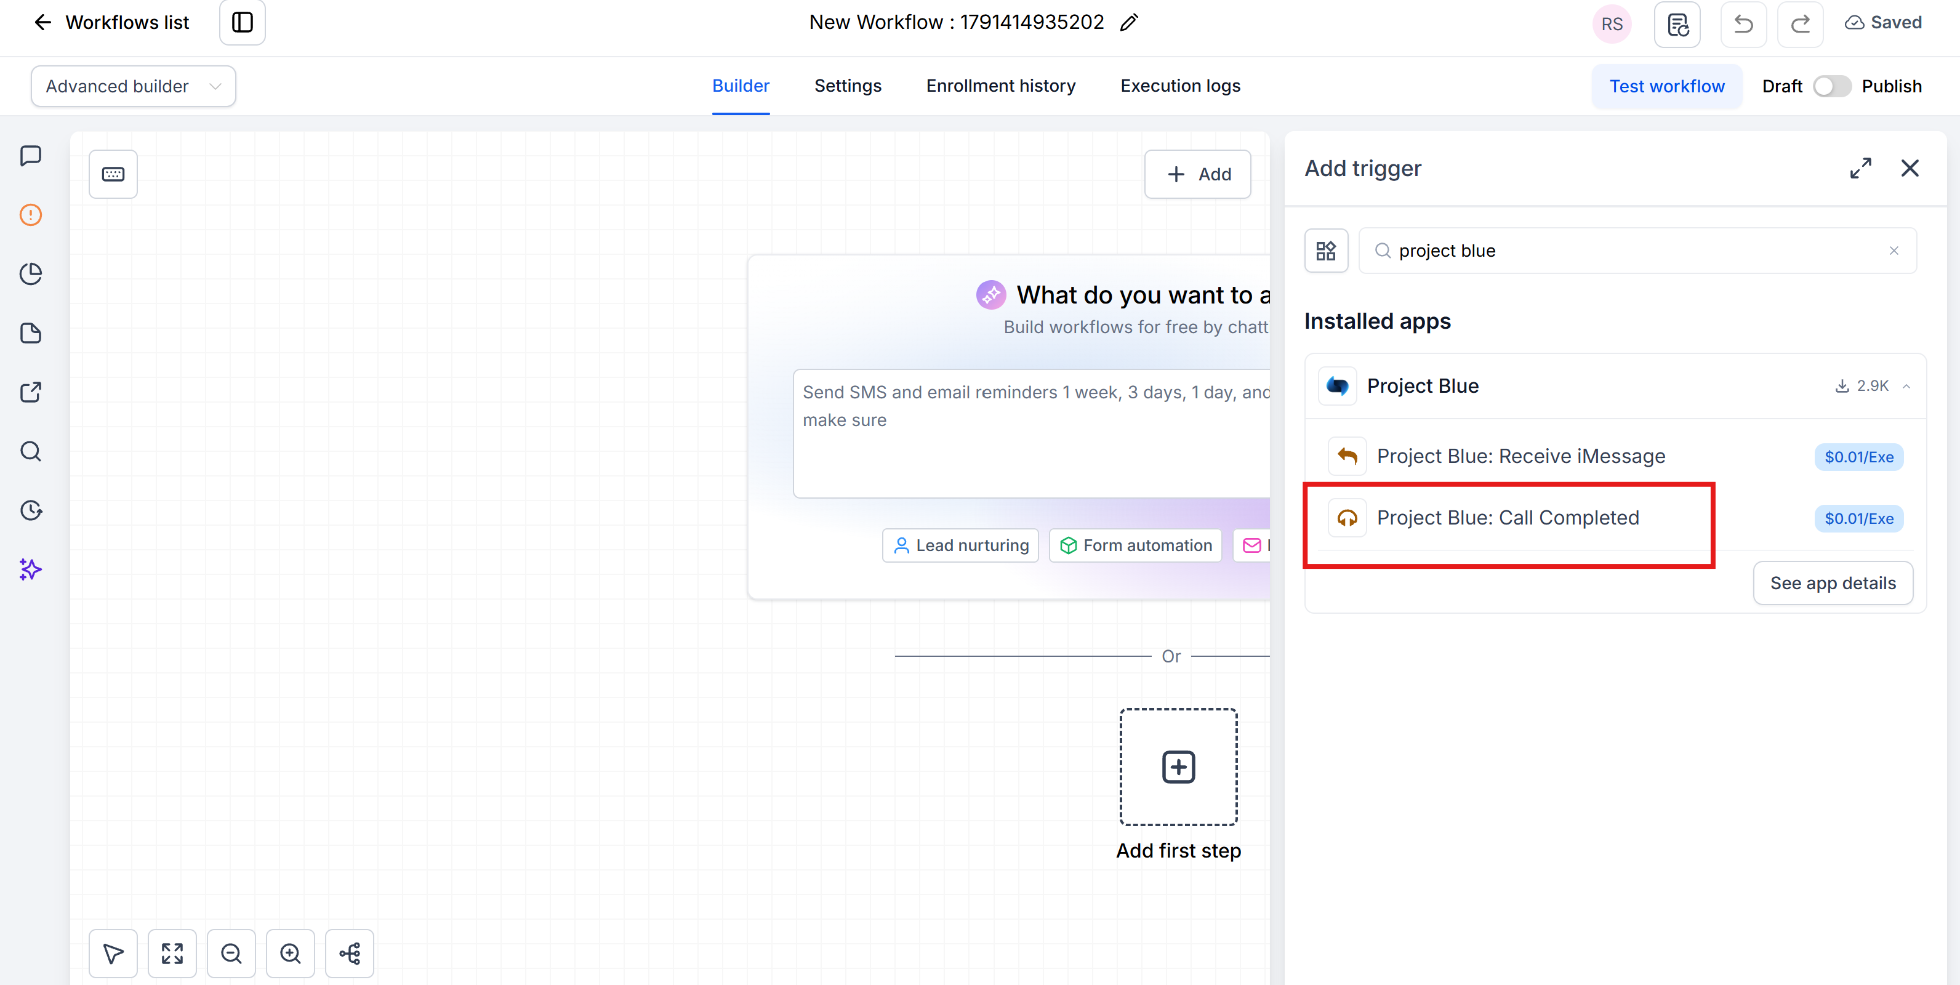Click the Test workflow button
Viewport: 1960px width, 985px height.
pyautogui.click(x=1666, y=87)
